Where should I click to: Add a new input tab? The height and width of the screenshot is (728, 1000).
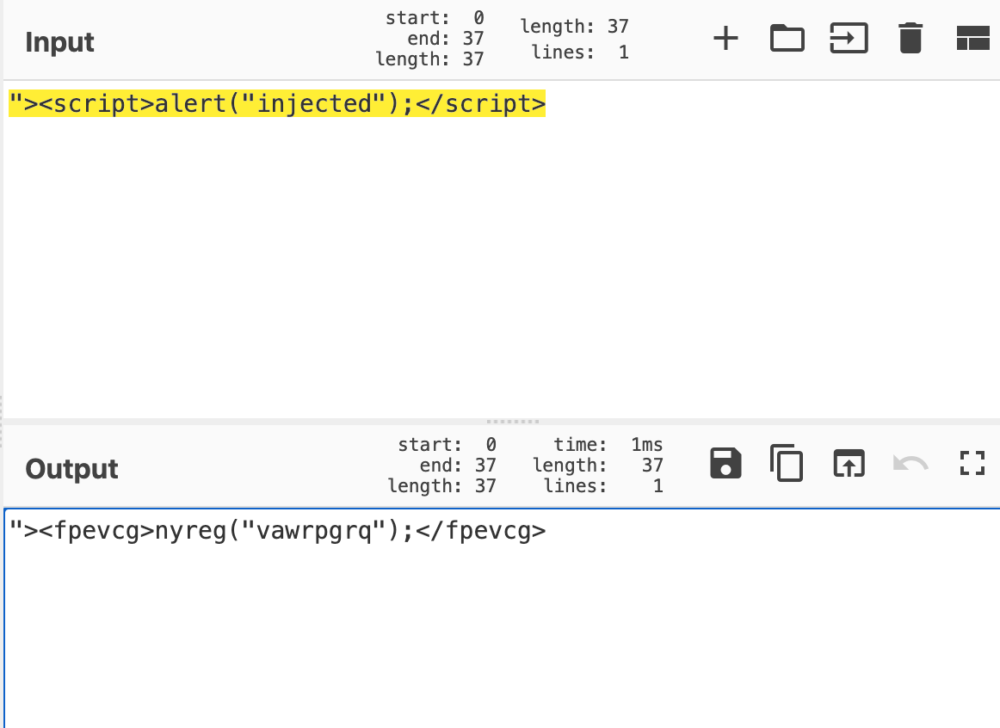tap(725, 38)
